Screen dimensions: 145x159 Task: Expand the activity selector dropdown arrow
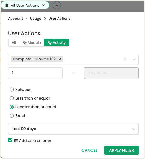tap(134, 59)
